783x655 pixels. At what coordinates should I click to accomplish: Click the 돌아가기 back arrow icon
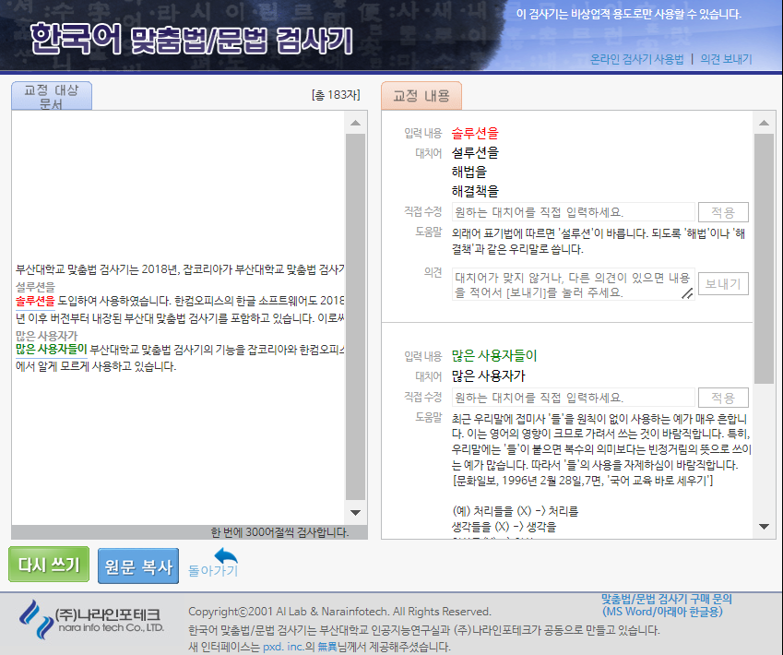pyautogui.click(x=226, y=555)
